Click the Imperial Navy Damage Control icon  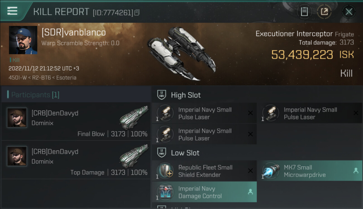165,192
